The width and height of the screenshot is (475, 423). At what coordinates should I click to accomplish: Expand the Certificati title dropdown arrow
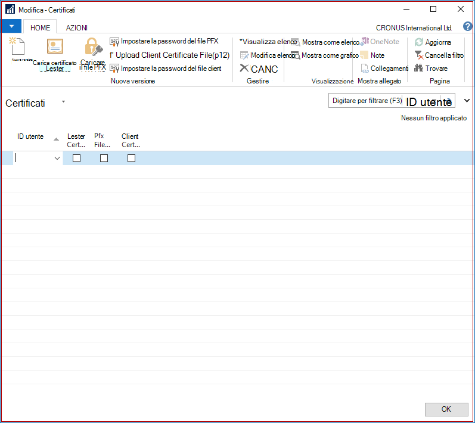pos(63,101)
